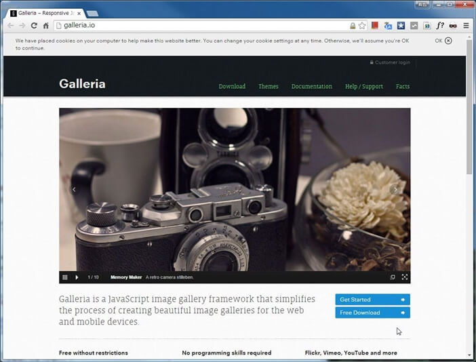The height and width of the screenshot is (362, 476).
Task: Open gallery image in popout window
Action: pos(393,277)
